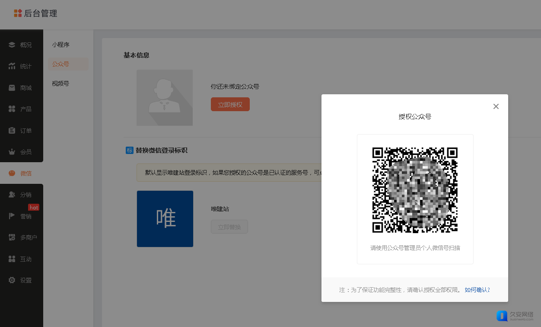Viewport: 541px width, 327px height.
Task: Click the 你还未绑定公众号 text
Action: (x=235, y=87)
